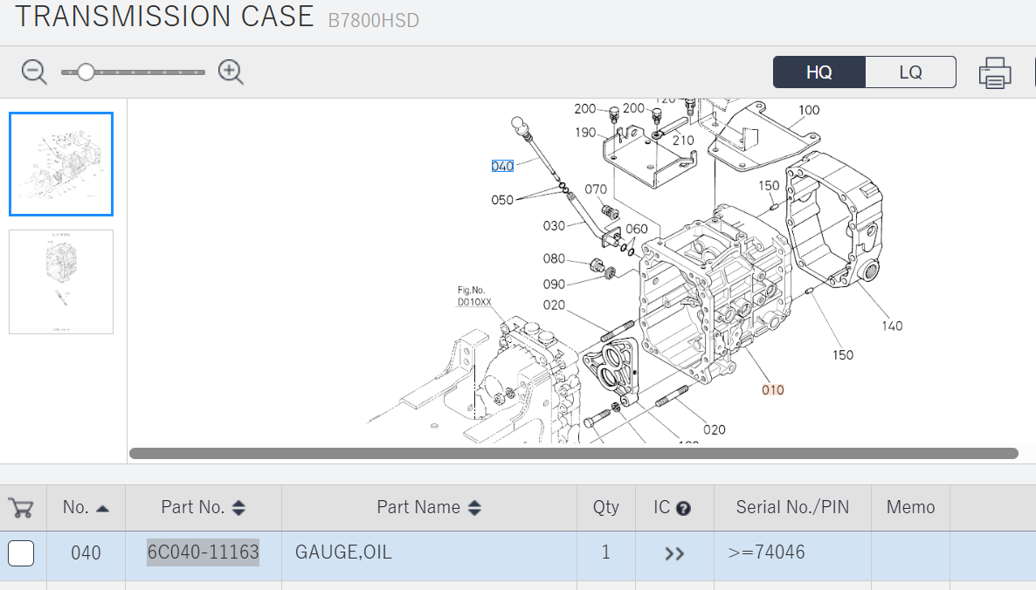Open the second diagram thumbnail
Image resolution: width=1036 pixels, height=590 pixels.
click(x=61, y=282)
